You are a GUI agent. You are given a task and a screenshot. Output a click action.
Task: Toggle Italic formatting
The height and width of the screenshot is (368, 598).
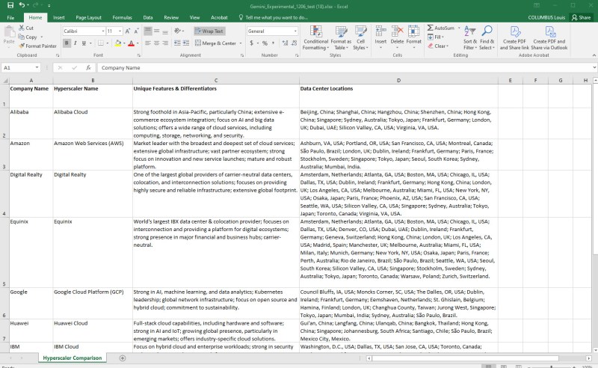[75, 43]
